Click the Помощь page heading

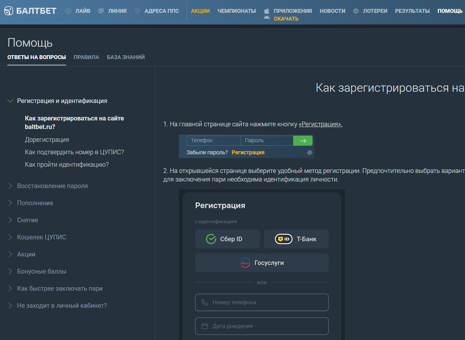pyautogui.click(x=30, y=43)
